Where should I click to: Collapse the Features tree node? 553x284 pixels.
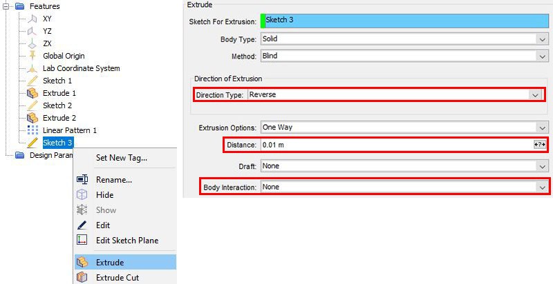[6, 6]
